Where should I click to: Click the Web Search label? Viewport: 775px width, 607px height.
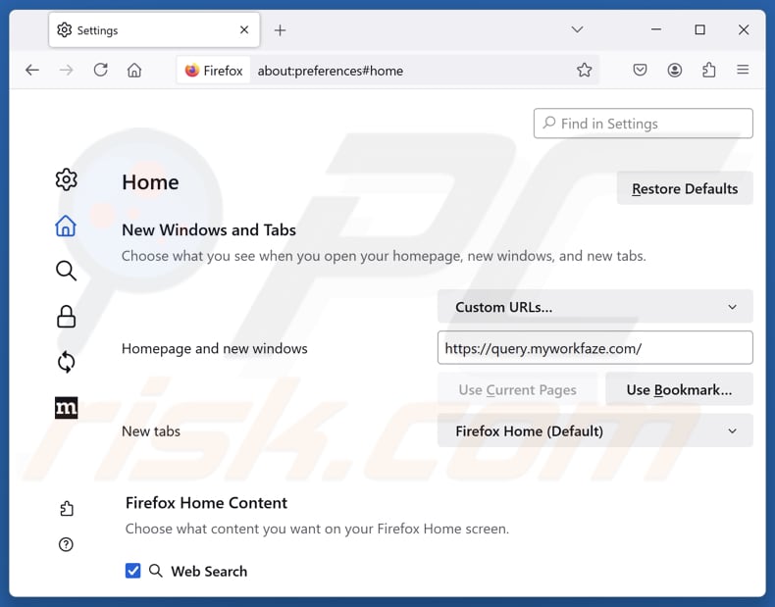209,572
